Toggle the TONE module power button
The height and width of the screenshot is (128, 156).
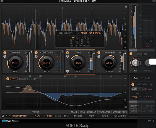(67, 53)
